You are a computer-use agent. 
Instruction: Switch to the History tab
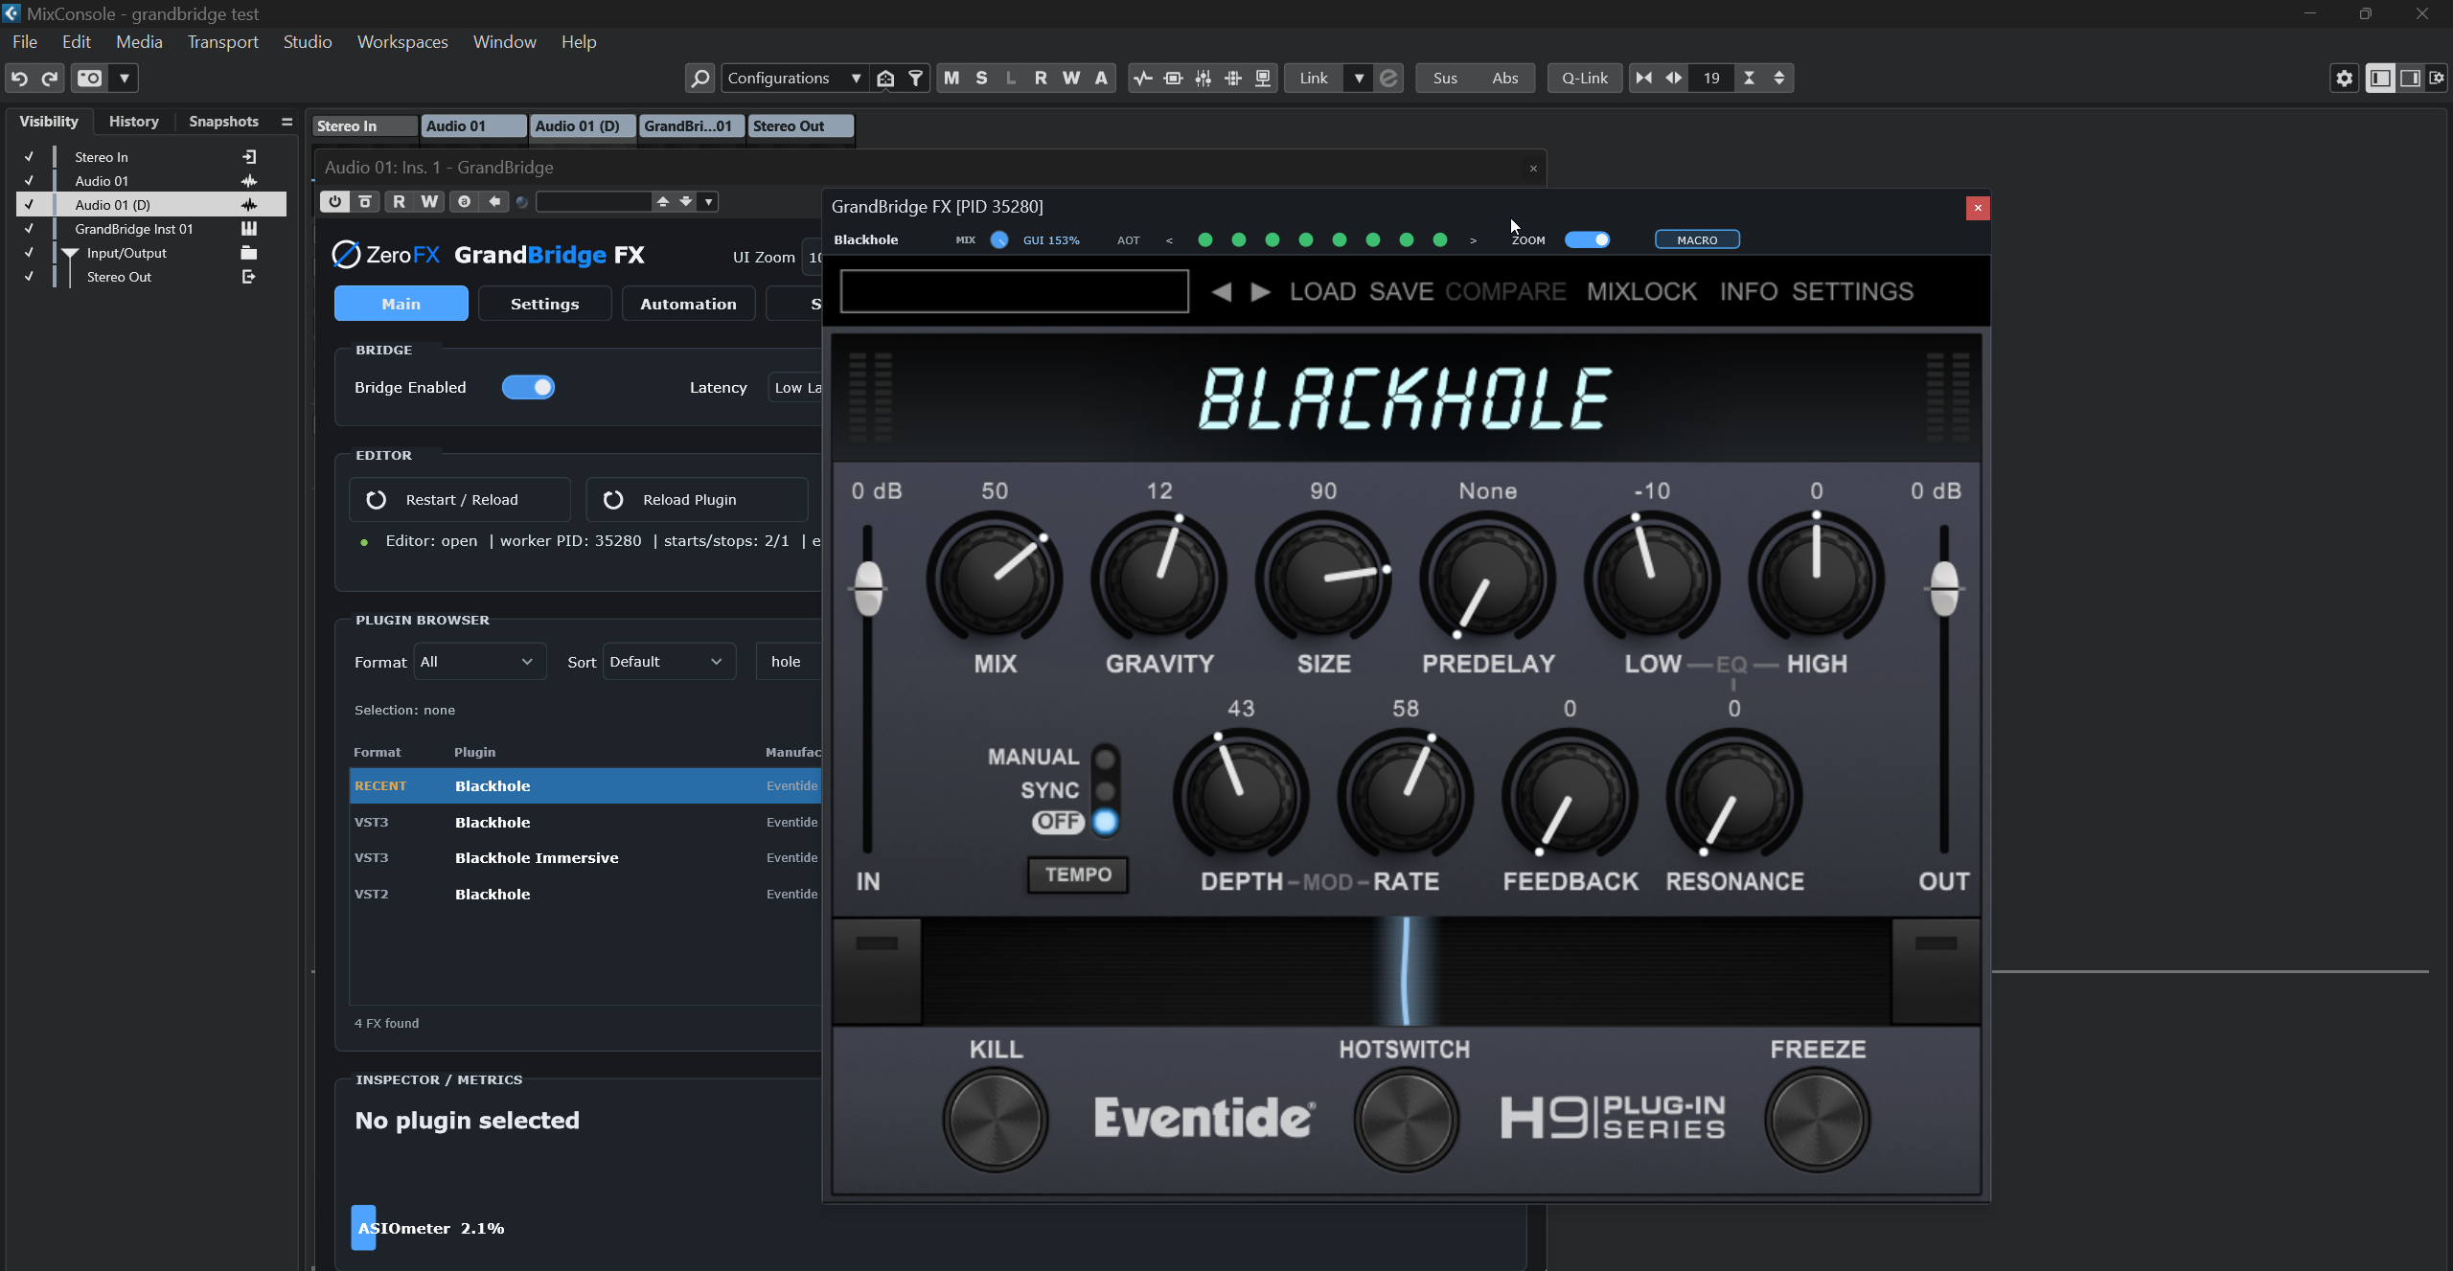coord(134,122)
